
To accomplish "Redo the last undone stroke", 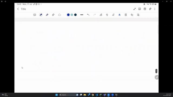I will coord(94,15).
